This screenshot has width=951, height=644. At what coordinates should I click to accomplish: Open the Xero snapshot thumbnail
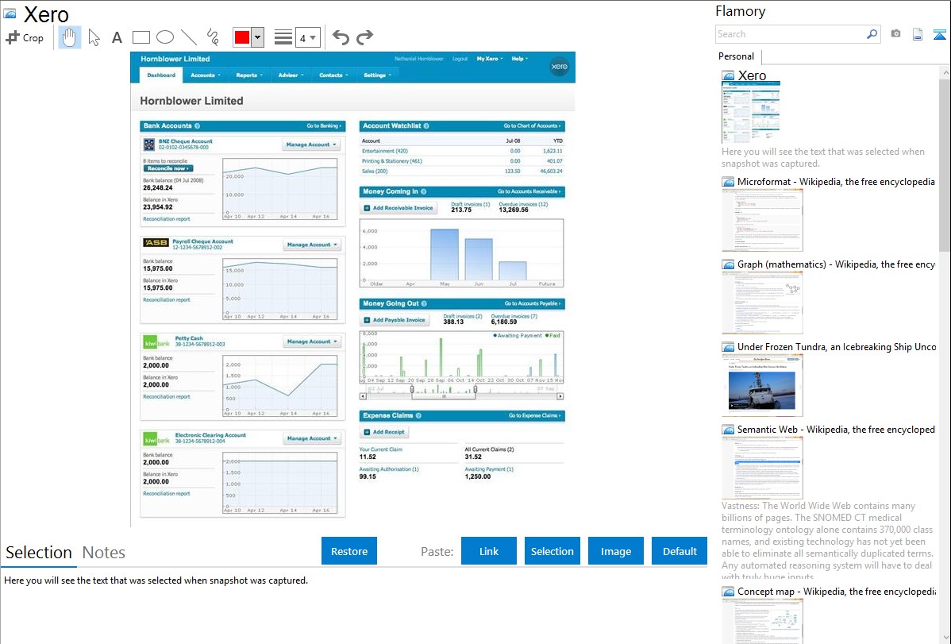(x=751, y=113)
